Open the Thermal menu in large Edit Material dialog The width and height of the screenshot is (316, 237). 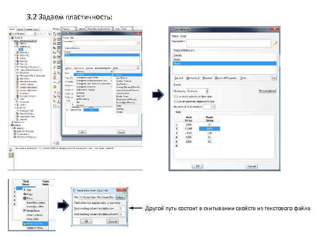coord(207,78)
